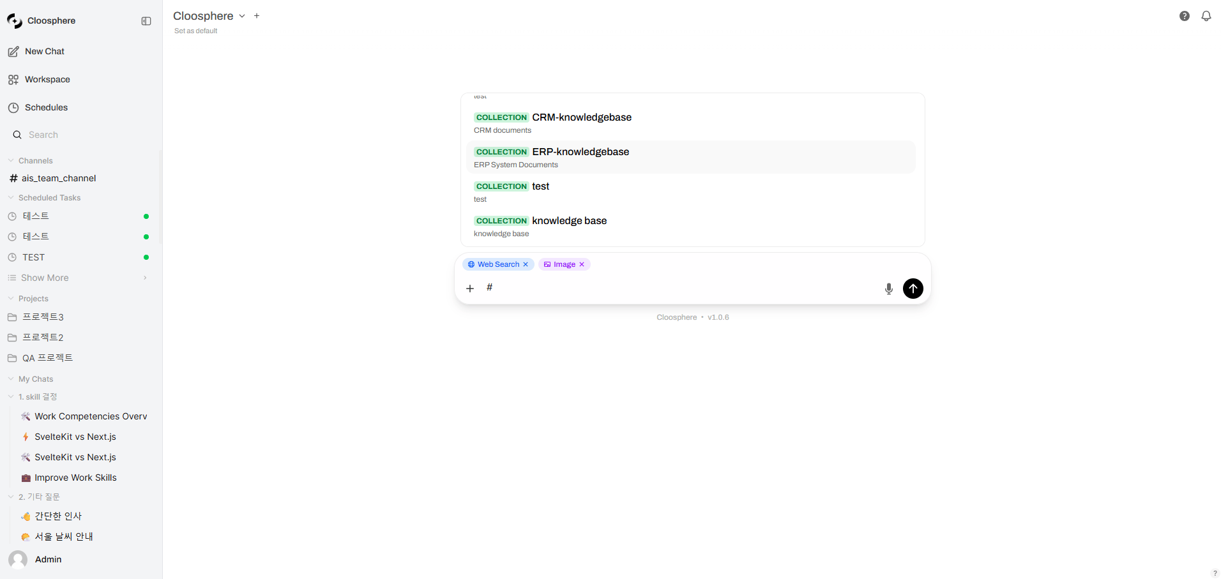Screen dimensions: 1221x579
Task: Add another model with plus icon
Action: point(257,16)
